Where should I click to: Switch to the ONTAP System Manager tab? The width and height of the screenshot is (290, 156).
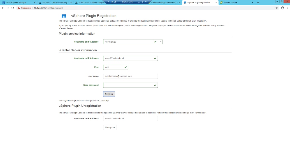tap(16, 3)
